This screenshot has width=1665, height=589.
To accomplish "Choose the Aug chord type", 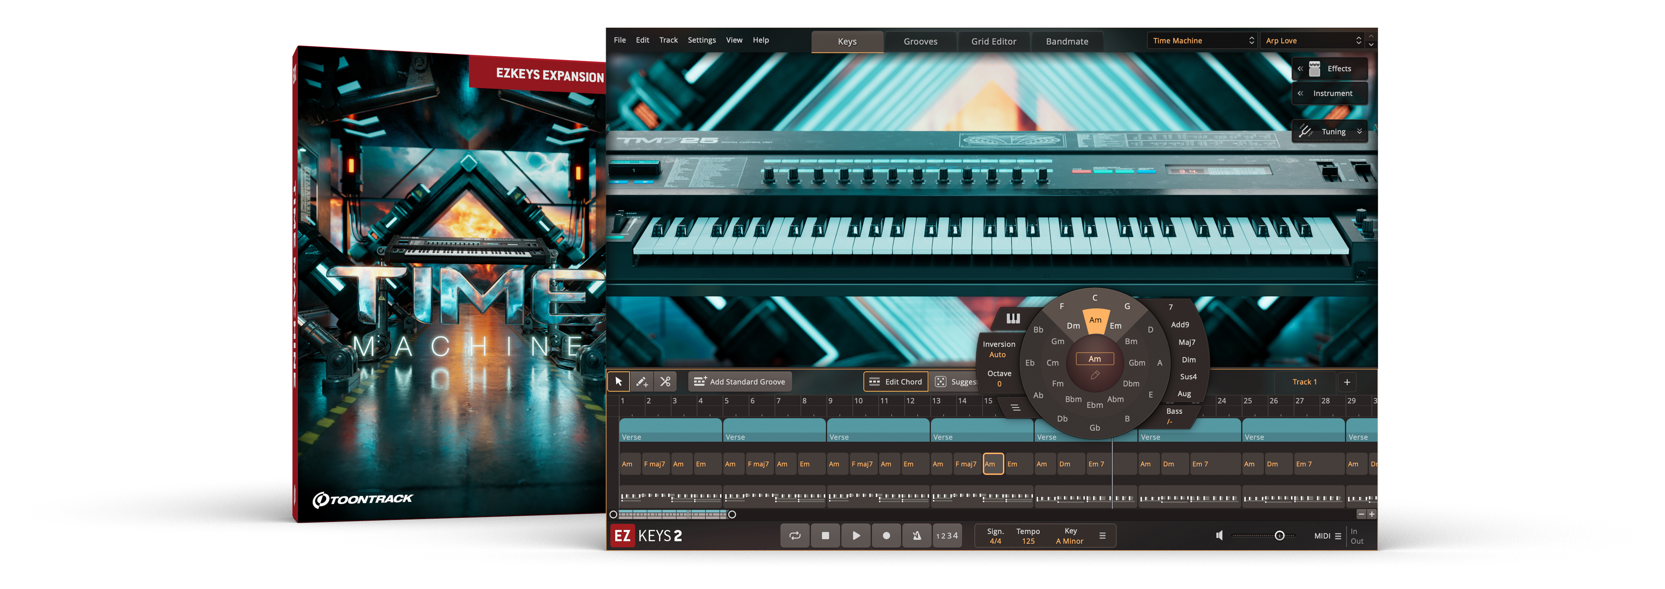I will [1183, 394].
